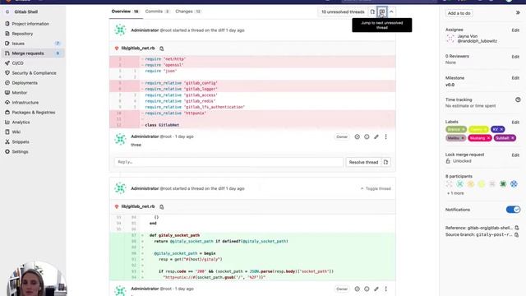526x296 pixels.
Task: Add reaction emoji on bottom comment
Action: click(367, 289)
